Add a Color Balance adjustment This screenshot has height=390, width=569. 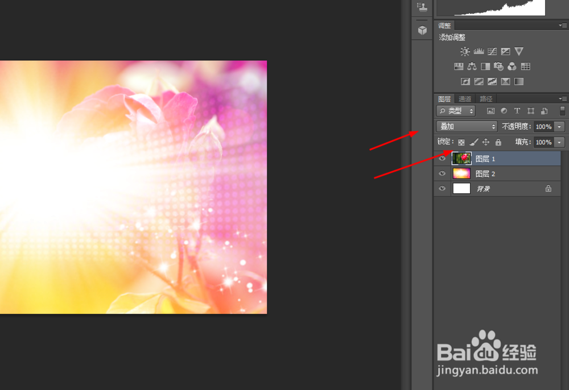(x=472, y=67)
